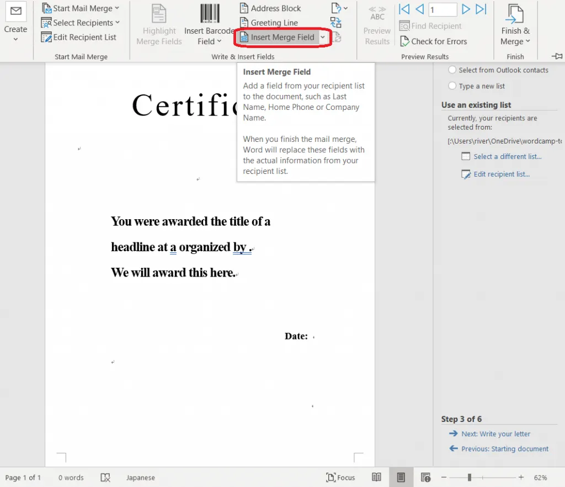The height and width of the screenshot is (487, 565).
Task: Click the zoom slider handle
Action: coord(470,477)
